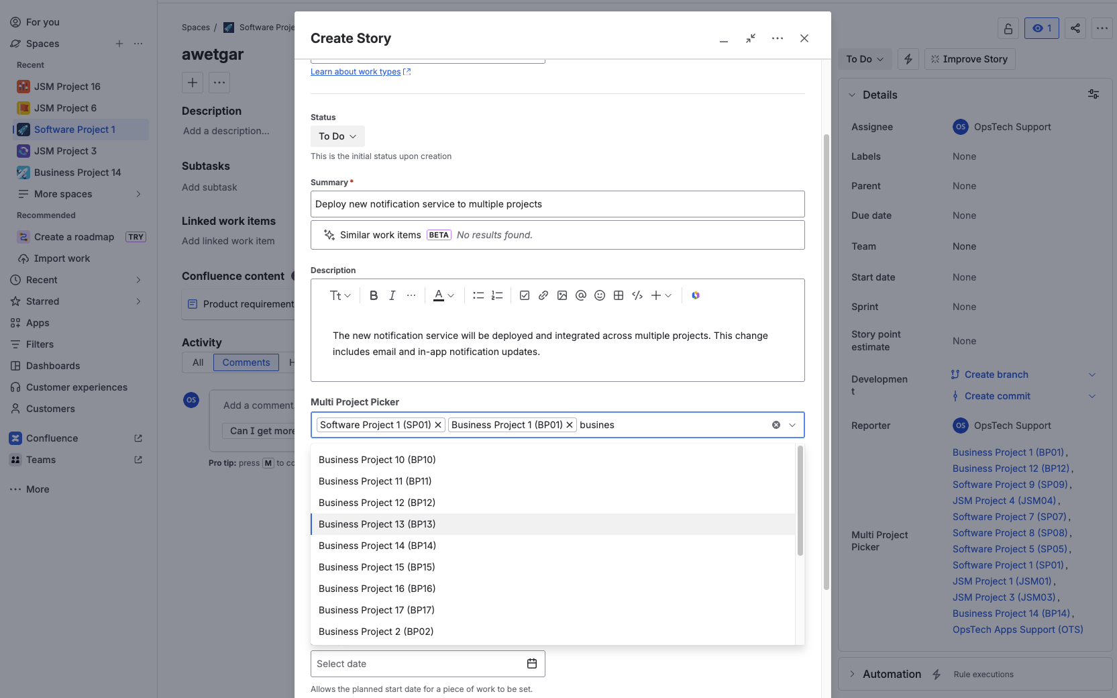
Task: Open the Status To Do dropdown
Action: coord(337,136)
